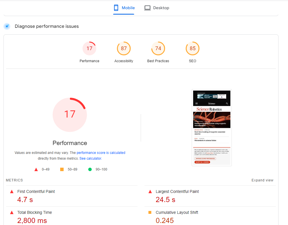Click the Diagnose performance issues radio indicator
Image resolution: width=288 pixels, height=225 pixels.
(7, 26)
